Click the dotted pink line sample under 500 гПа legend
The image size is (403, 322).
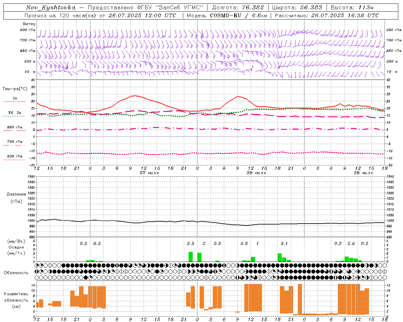tap(14, 160)
